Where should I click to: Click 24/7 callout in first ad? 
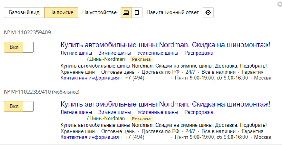click(x=190, y=72)
